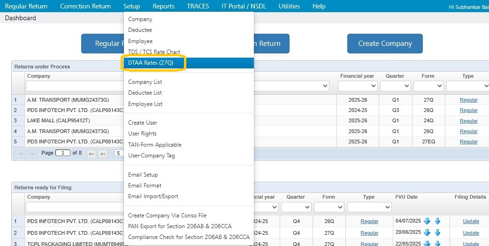Go to previous page of Returns under Process
This screenshot has height=246, width=489.
pyautogui.click(x=32, y=153)
